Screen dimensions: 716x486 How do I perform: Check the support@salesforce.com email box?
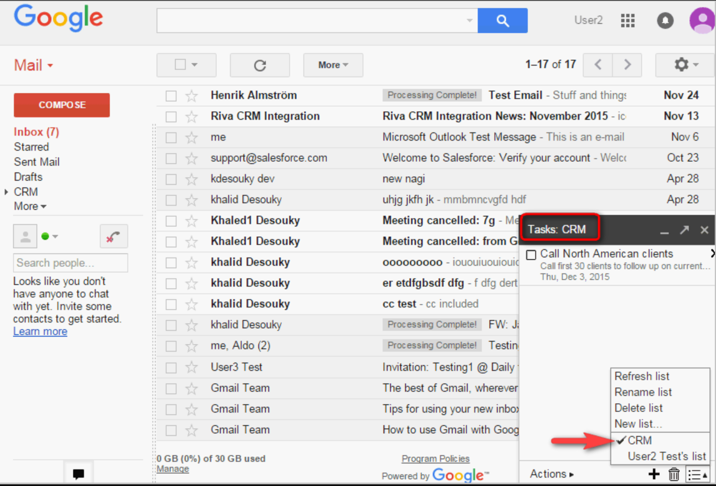pos(171,158)
